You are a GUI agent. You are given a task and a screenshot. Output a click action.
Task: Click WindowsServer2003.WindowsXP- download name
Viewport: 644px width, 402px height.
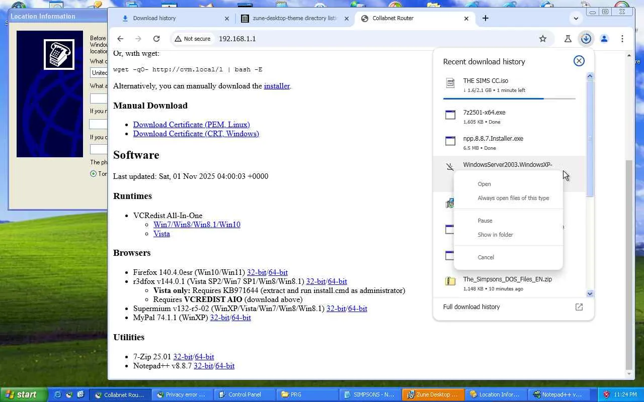(508, 165)
